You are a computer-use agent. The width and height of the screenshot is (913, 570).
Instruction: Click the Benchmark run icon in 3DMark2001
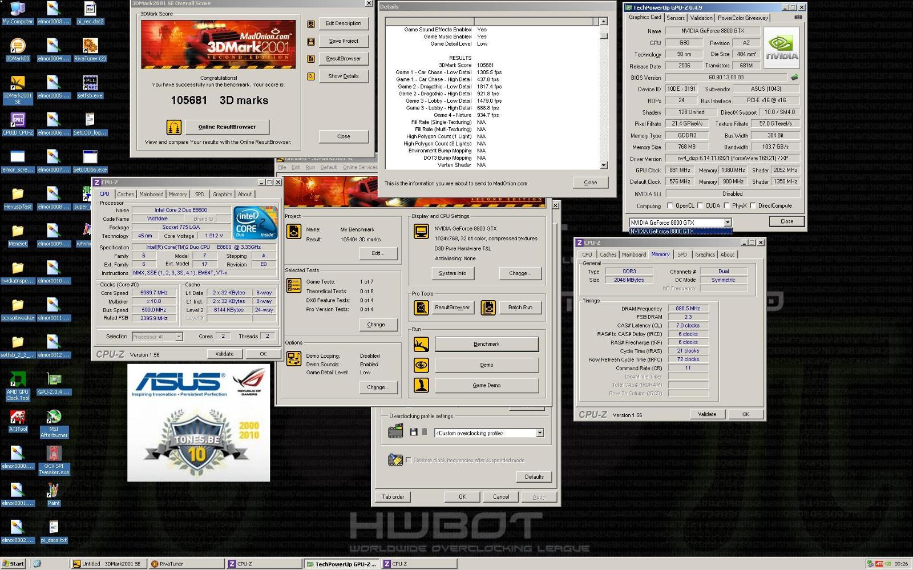coord(421,344)
